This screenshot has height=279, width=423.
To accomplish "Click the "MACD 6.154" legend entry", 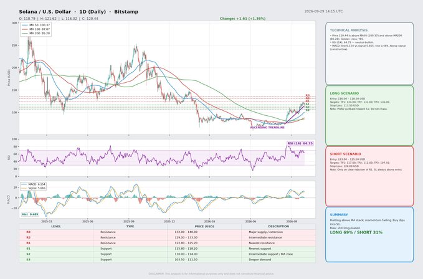I will [x=33, y=184].
